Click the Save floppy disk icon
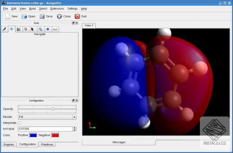This screenshot has width=233, height=153. point(42,16)
